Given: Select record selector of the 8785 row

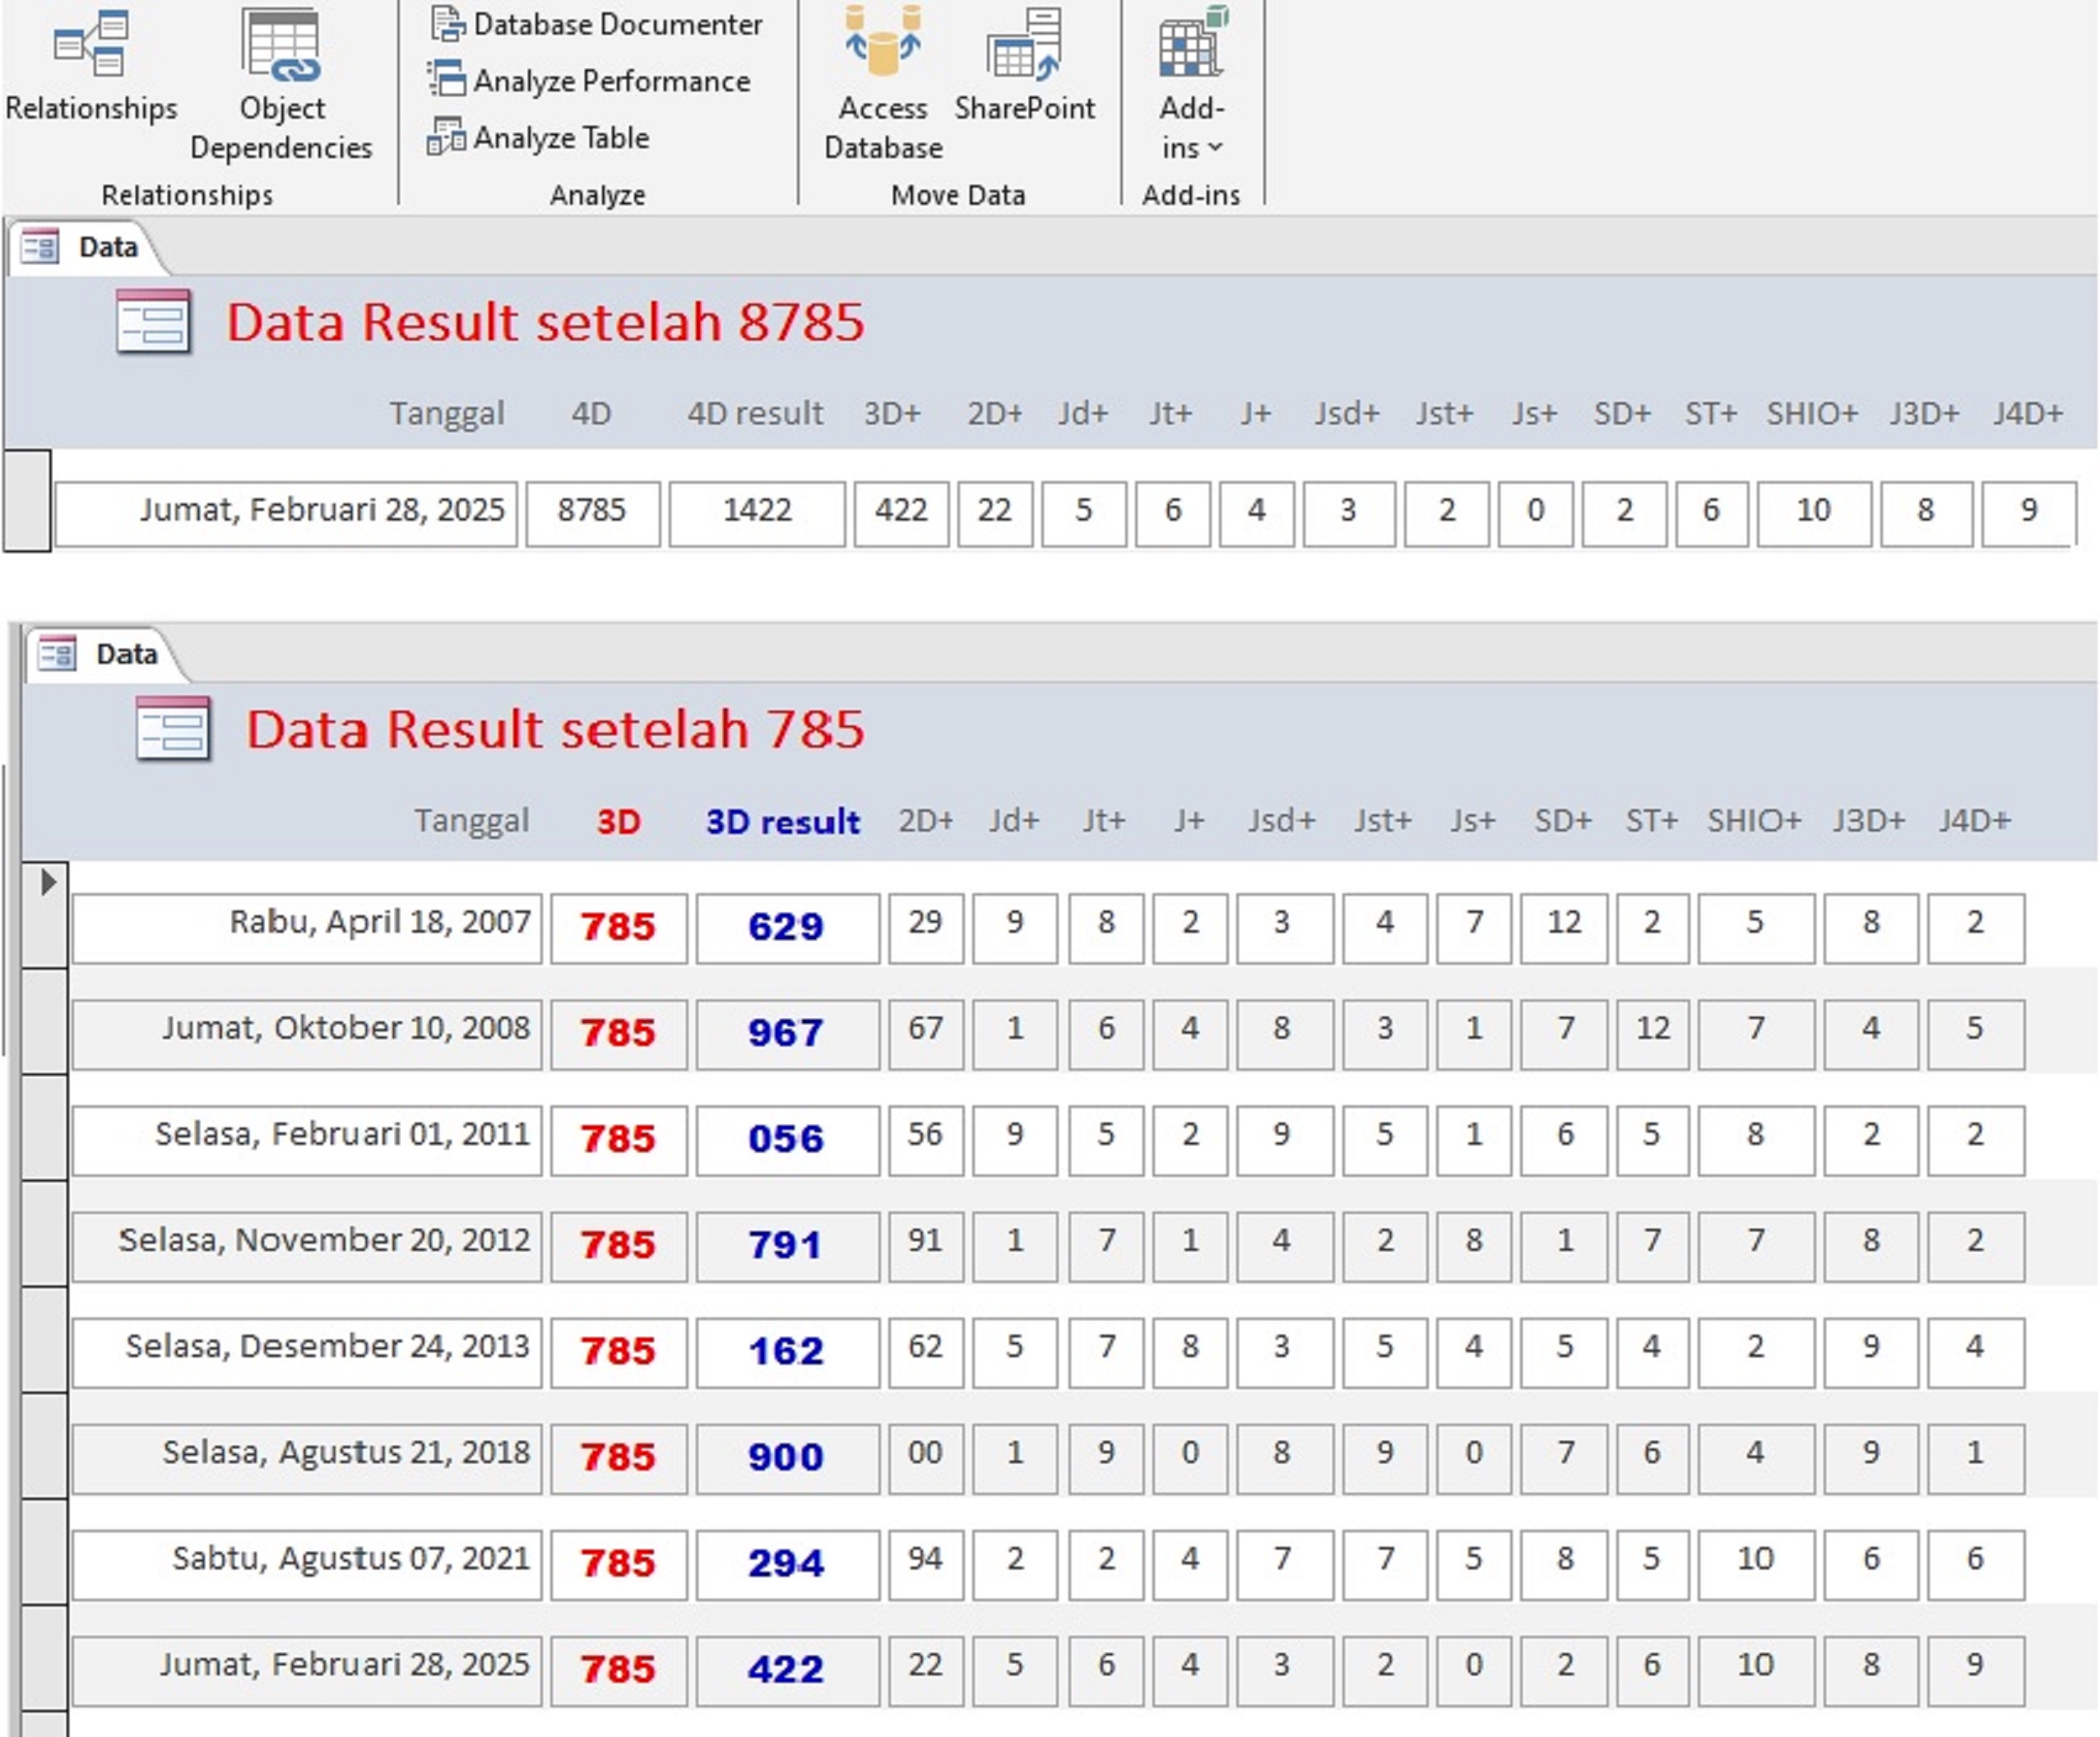Looking at the screenshot, I should point(27,500).
